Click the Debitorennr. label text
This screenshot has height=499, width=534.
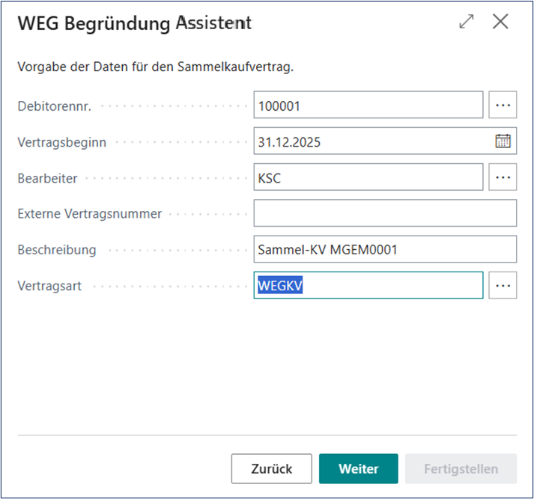(55, 106)
